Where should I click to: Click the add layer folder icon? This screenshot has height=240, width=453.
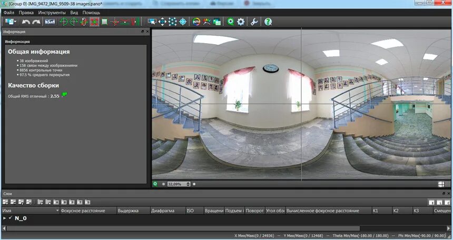coord(41,202)
